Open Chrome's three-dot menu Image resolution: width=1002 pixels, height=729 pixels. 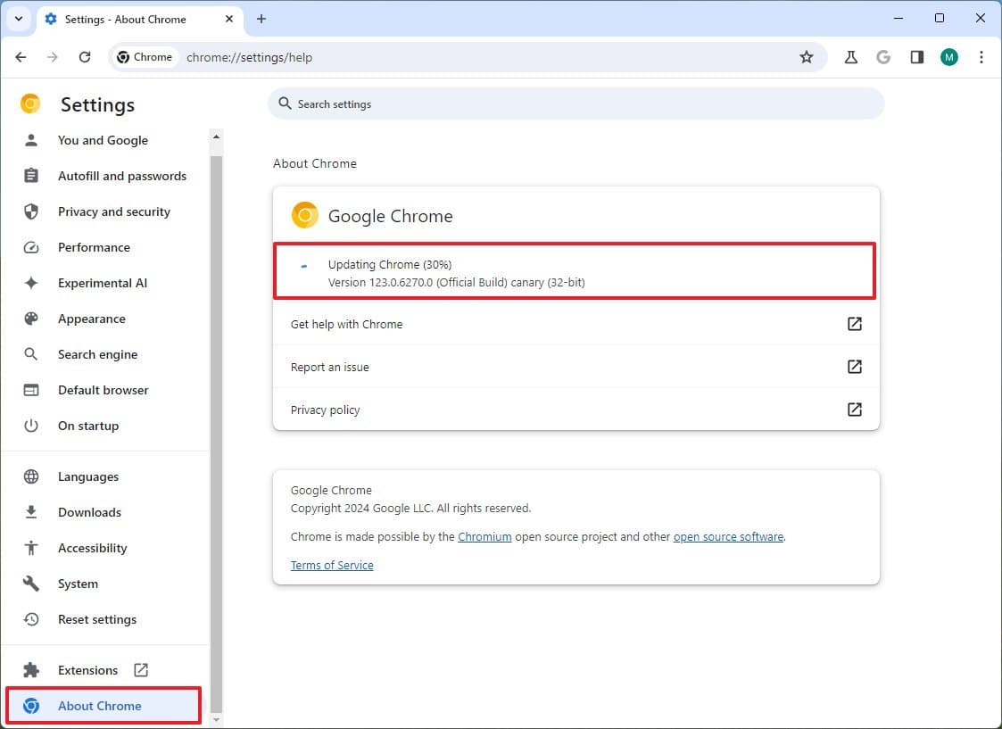coord(981,56)
